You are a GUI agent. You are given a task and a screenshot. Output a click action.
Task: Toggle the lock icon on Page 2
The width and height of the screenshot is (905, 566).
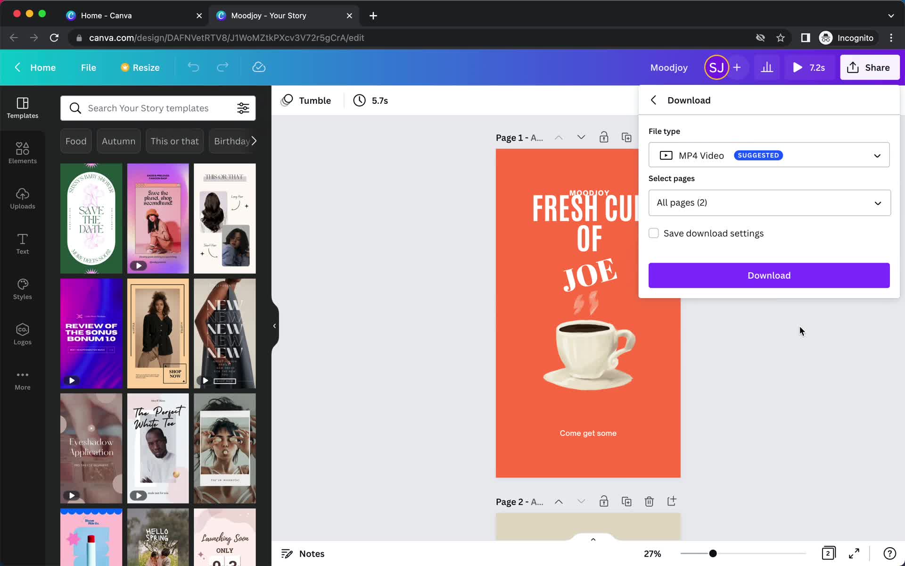(x=604, y=501)
